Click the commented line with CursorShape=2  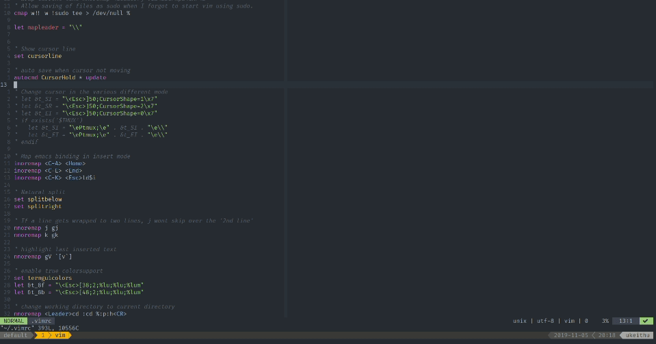(x=86, y=106)
